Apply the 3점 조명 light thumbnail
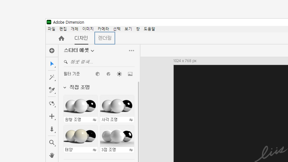The image size is (288, 162). (117, 136)
